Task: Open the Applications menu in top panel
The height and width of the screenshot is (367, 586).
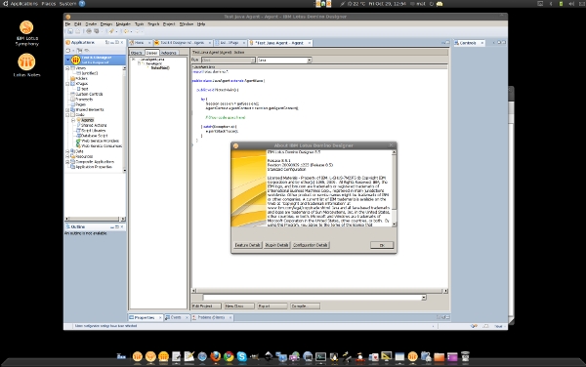Action: [x=23, y=3]
